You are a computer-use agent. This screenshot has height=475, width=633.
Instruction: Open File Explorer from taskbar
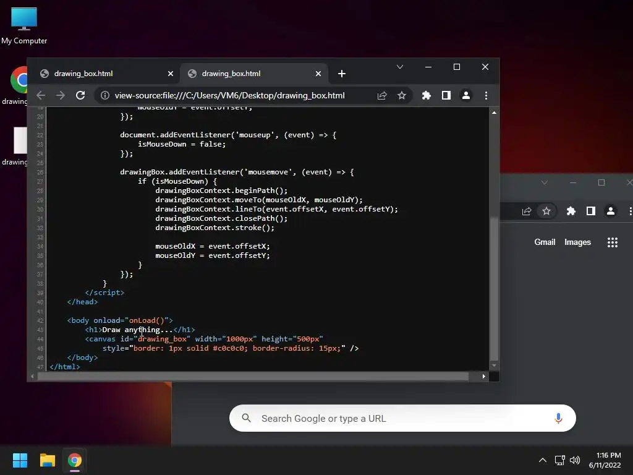coord(47,460)
